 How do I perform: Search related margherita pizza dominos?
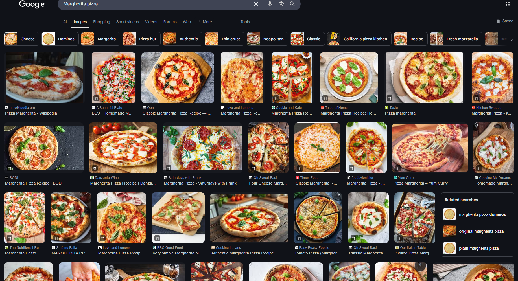(x=477, y=214)
